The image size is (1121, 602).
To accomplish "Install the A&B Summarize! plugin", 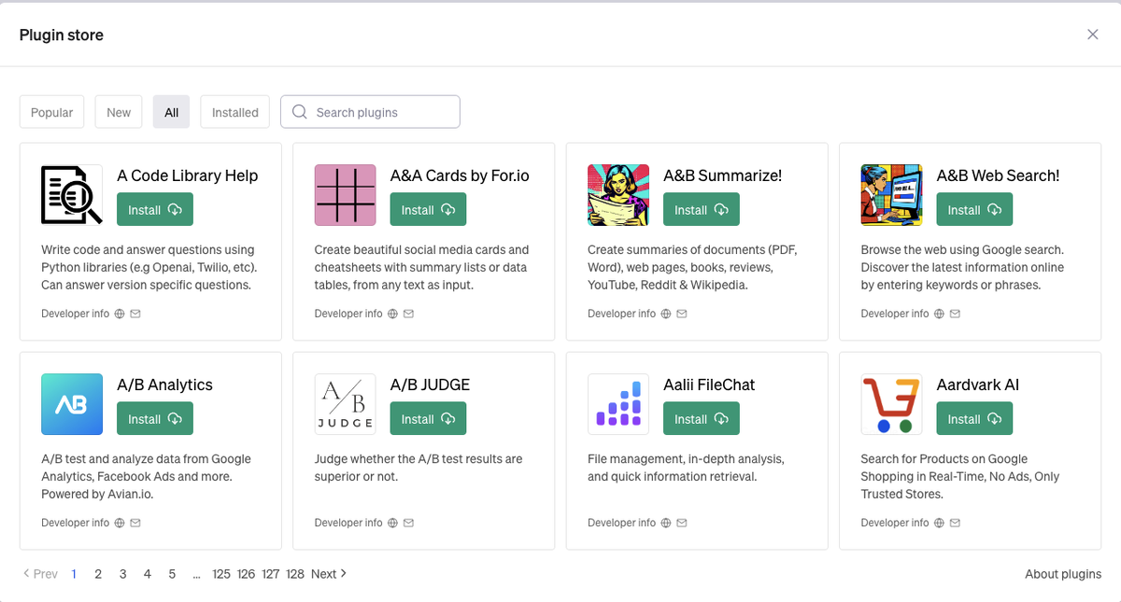I will [702, 210].
